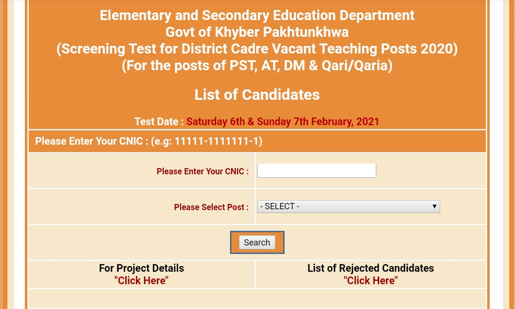Screen dimensions: 515x309
Task: Click the CNIC example format header bar
Action: point(257,141)
